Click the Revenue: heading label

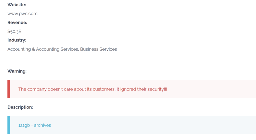point(17,22)
